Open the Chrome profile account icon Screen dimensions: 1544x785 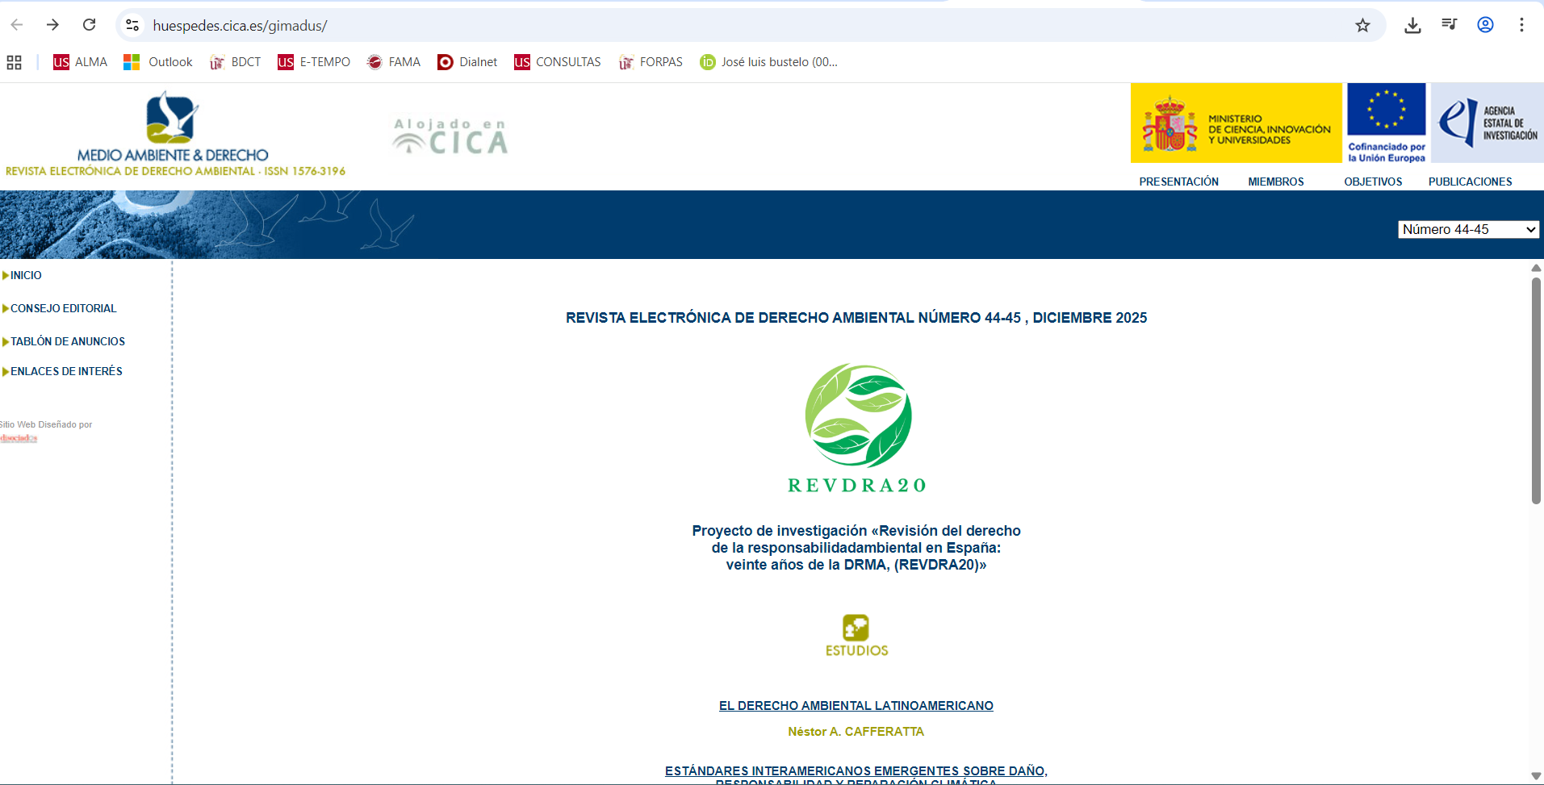[1485, 25]
